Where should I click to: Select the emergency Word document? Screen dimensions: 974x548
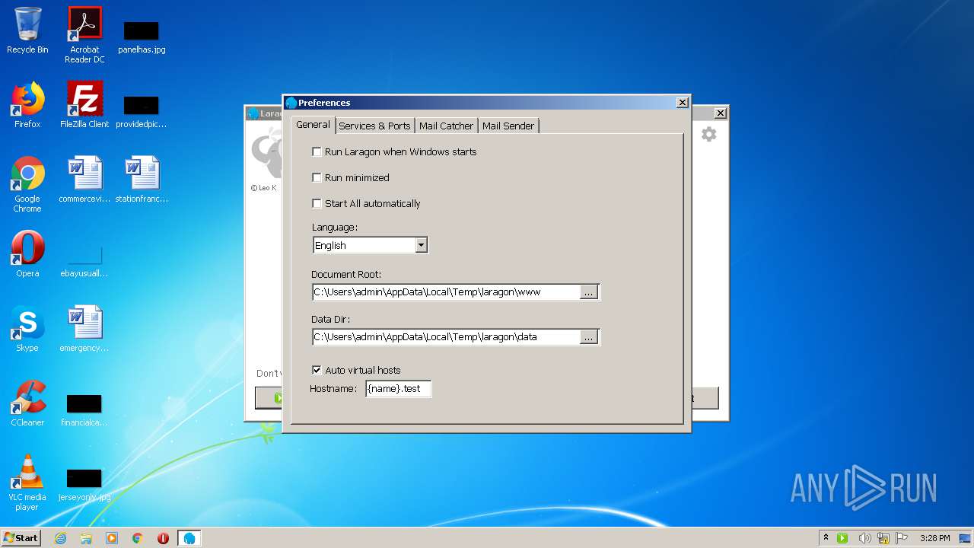point(84,329)
